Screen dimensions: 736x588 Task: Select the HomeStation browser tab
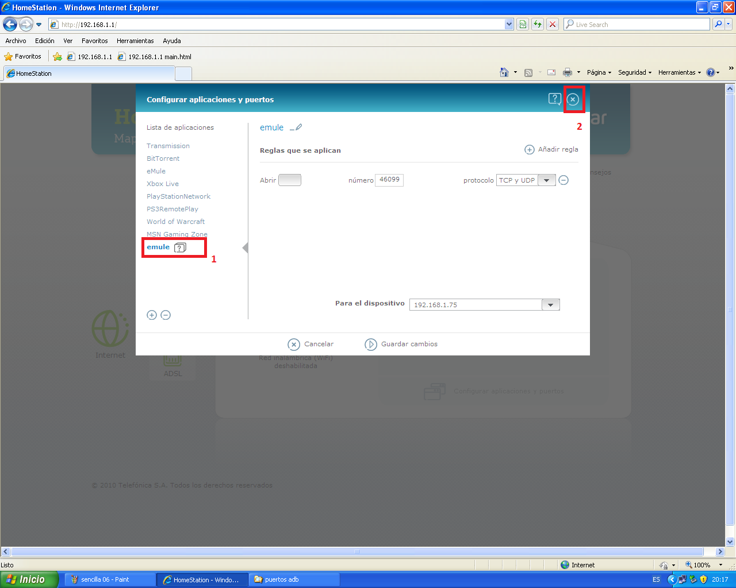[x=89, y=73]
